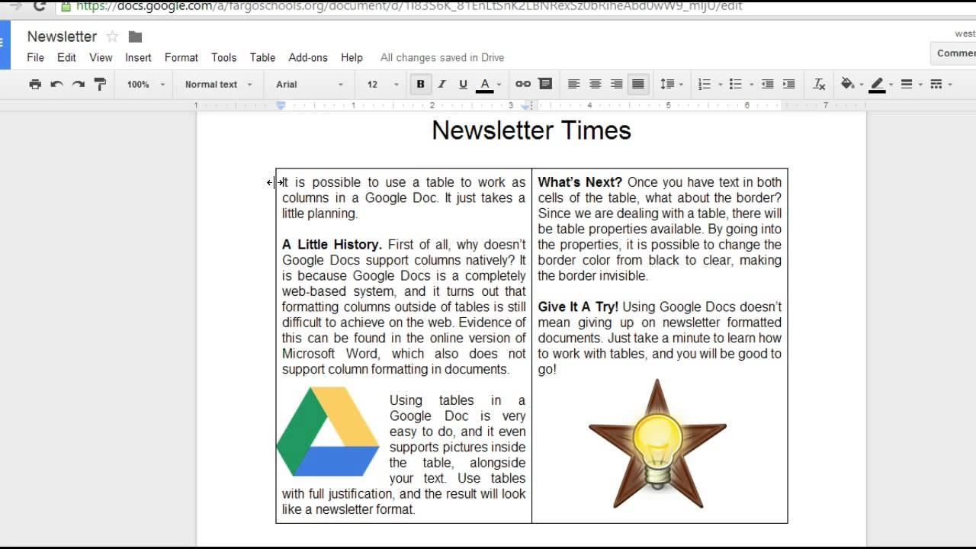Click the Comments button
Image resolution: width=976 pixels, height=549 pixels.
(x=954, y=53)
